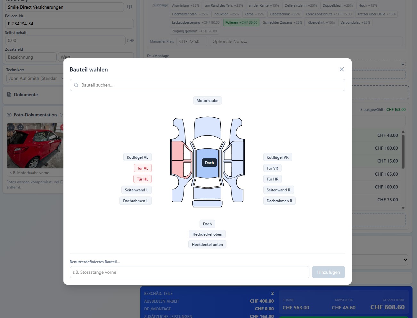
Task: Deselect the Tür VL part
Action: pyautogui.click(x=143, y=168)
